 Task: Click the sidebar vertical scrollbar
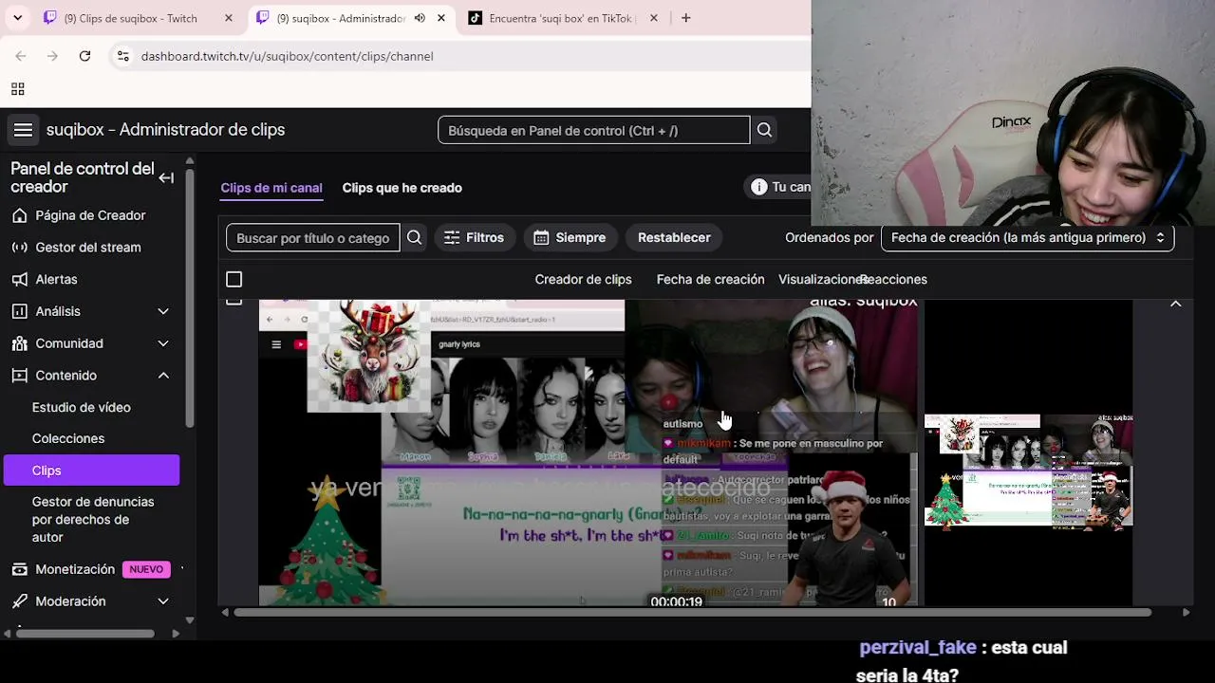pos(190,296)
